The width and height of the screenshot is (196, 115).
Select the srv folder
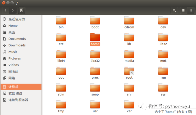129,90
